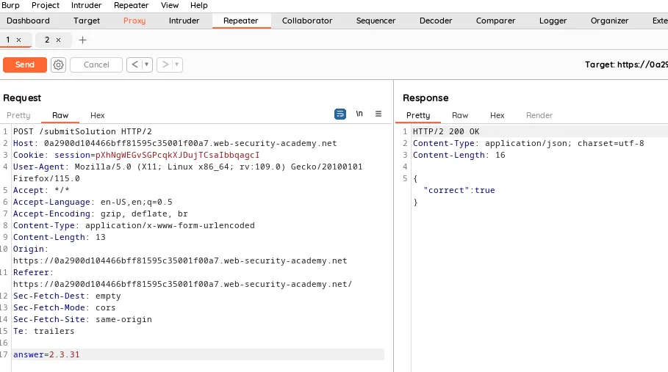The image size is (668, 372).
Task: Switch to the Target tab
Action: [x=87, y=21]
